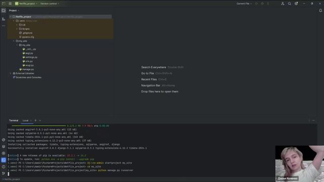Open the Notifications bell icon
Viewport: 324px width, 182px height.
320,11
